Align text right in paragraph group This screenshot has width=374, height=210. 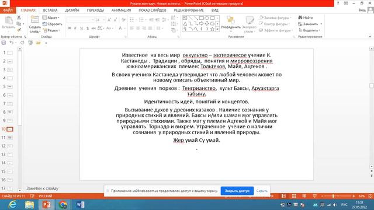[x=144, y=29]
